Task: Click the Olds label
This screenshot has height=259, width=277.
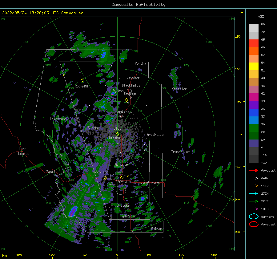Action: click(x=117, y=128)
